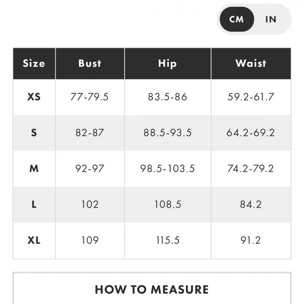Click XS bust value 77-79.5

pyautogui.click(x=90, y=97)
